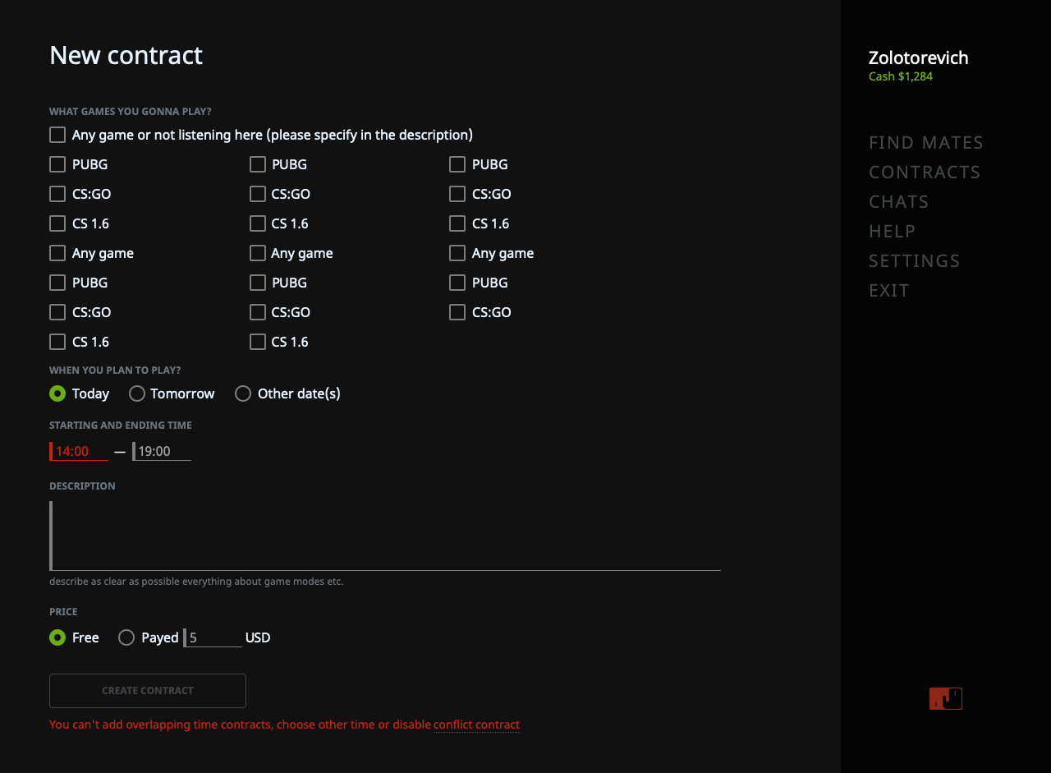Choose Tomorrow as the play date

click(x=137, y=393)
